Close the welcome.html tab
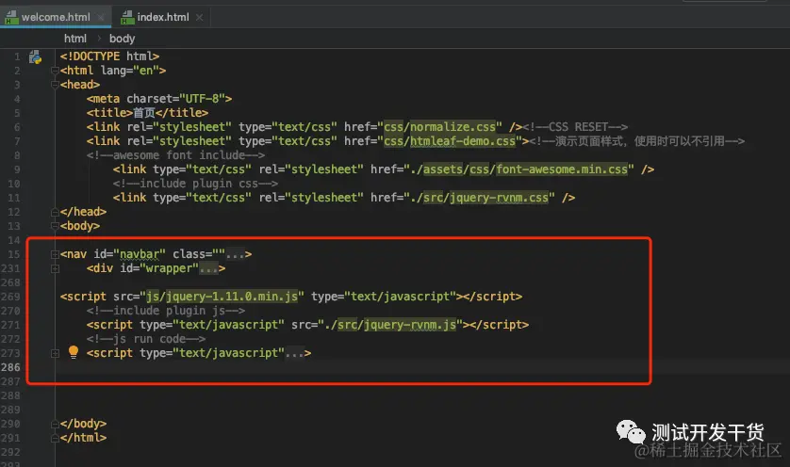Viewport: 790px width, 467px height. click(x=101, y=18)
